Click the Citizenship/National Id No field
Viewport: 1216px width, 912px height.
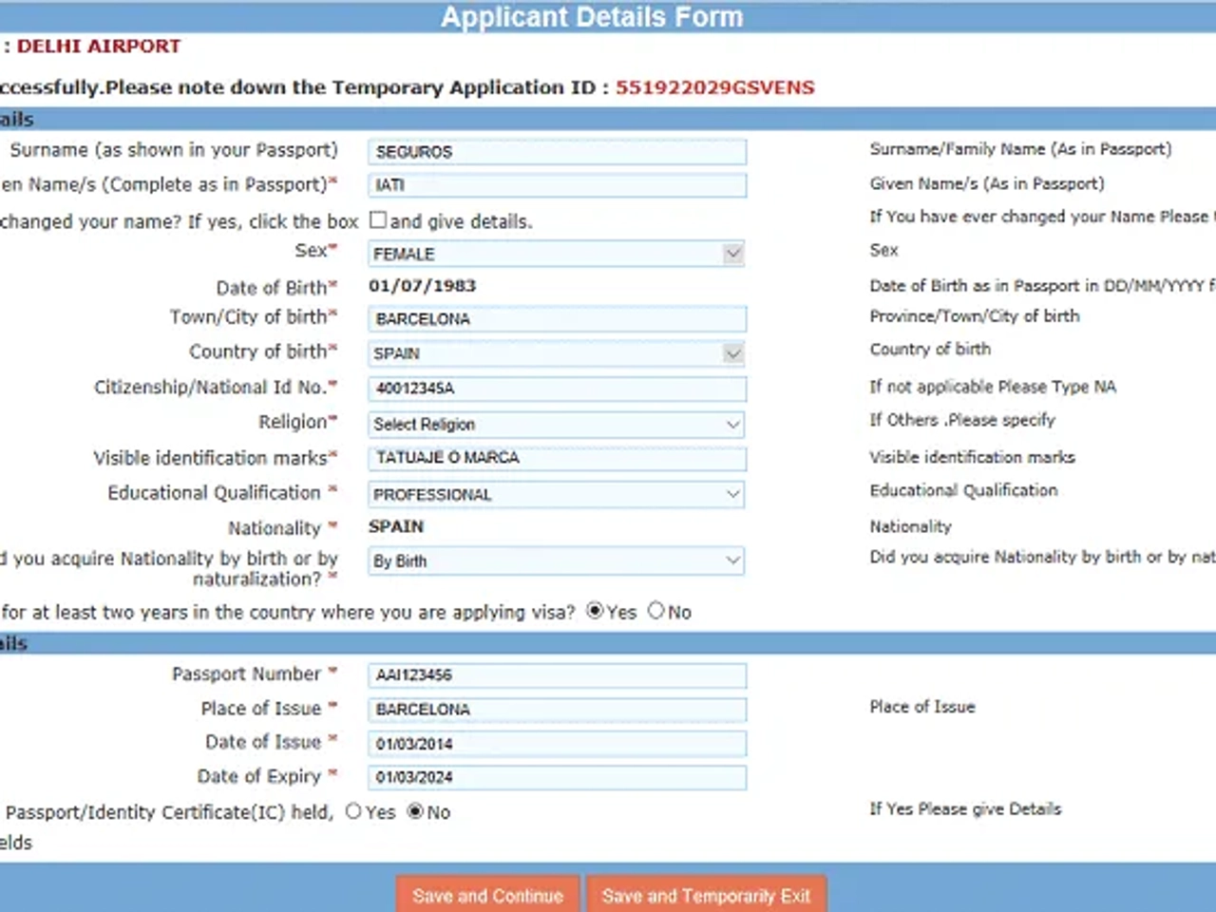click(557, 389)
